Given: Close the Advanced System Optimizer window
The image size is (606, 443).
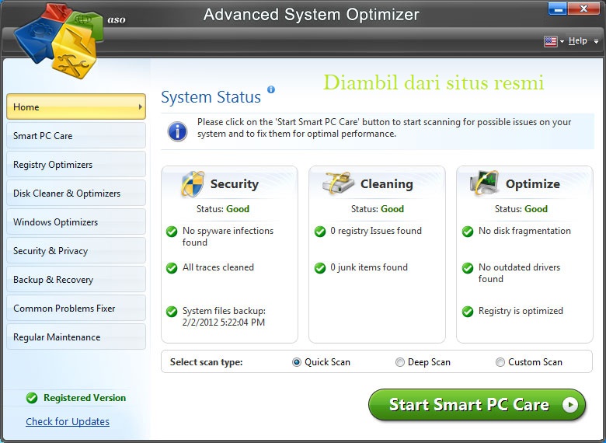Looking at the screenshot, I should [x=583, y=9].
